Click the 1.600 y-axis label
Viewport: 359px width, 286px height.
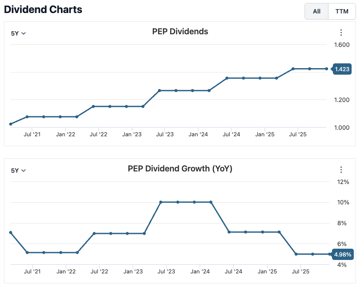coord(342,45)
